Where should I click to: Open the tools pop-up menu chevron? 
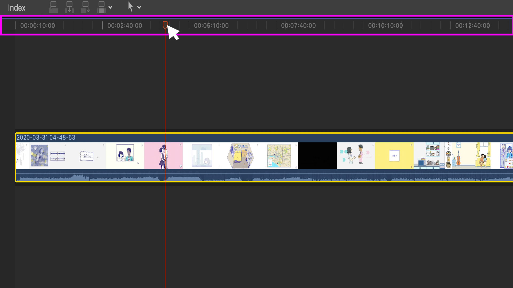pyautogui.click(x=139, y=7)
